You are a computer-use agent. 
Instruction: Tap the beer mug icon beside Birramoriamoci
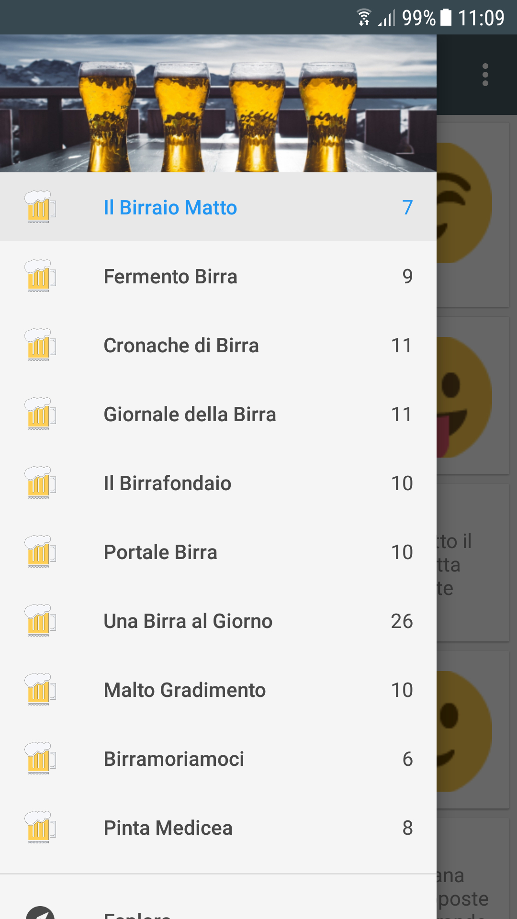pyautogui.click(x=40, y=759)
